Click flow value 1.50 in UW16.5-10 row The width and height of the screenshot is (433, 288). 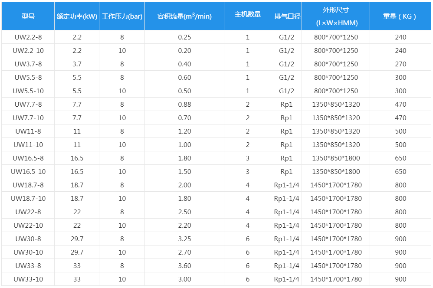point(184,171)
